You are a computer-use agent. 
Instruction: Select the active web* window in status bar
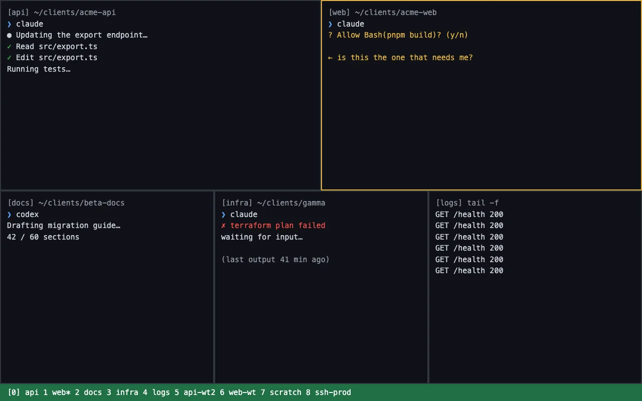(x=61, y=392)
